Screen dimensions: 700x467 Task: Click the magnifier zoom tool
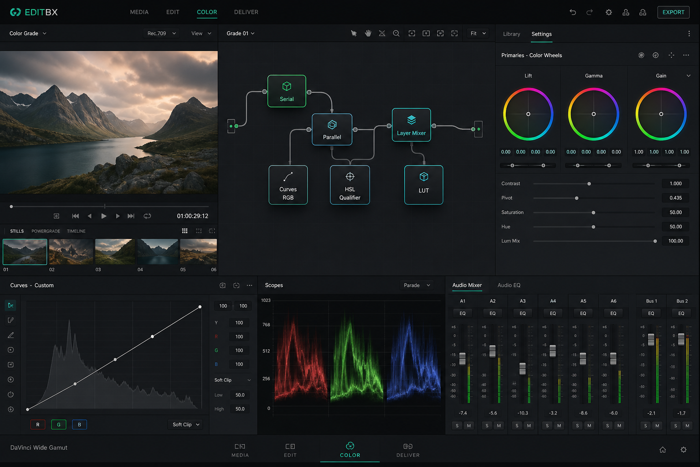click(x=396, y=33)
